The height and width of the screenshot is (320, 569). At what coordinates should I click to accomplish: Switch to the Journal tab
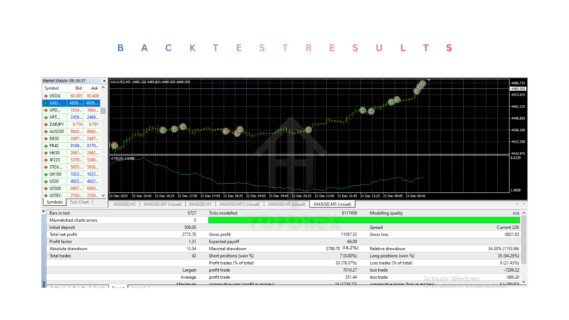(x=138, y=288)
